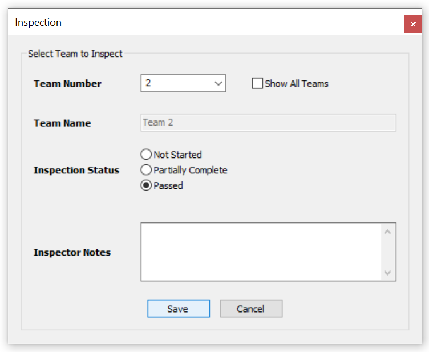Click the bold Team Number label
Screen dimensions: 429x352
click(67, 84)
